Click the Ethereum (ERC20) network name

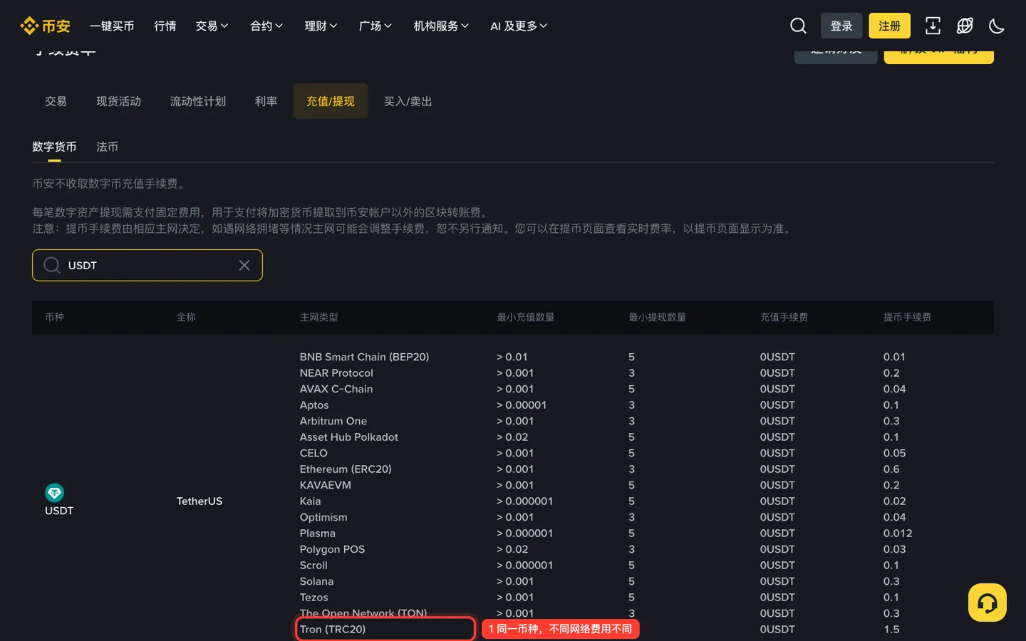point(346,469)
